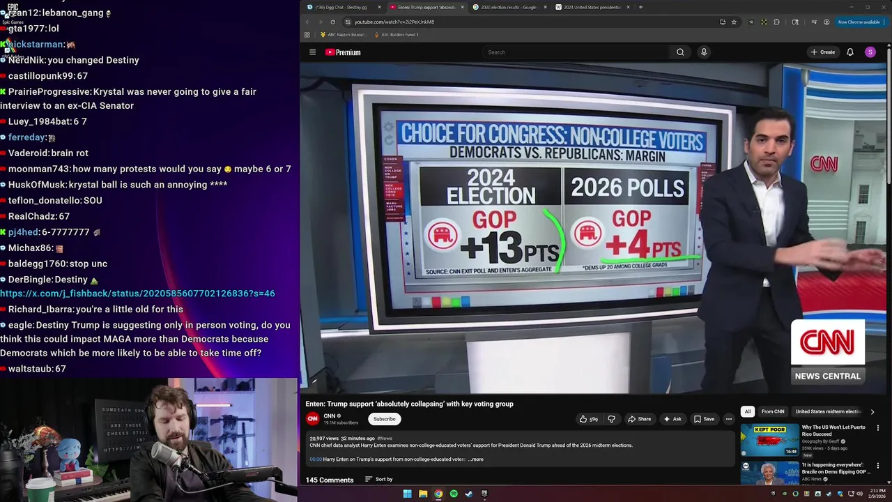
Task: Open Windows Start menu
Action: coord(408,494)
